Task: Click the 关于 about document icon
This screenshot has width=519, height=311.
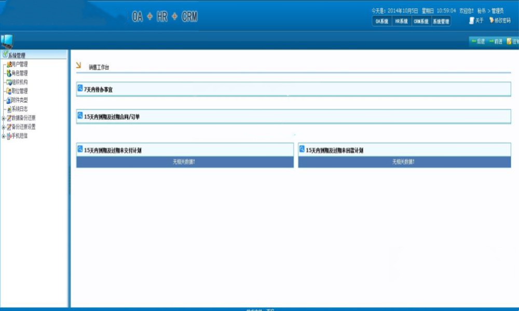Action: tap(472, 21)
